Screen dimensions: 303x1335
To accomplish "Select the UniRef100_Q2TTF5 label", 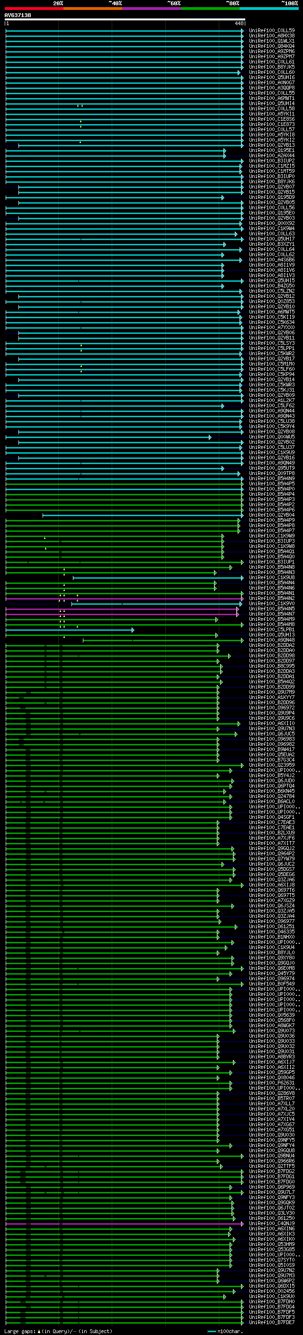I will click(271, 1166).
